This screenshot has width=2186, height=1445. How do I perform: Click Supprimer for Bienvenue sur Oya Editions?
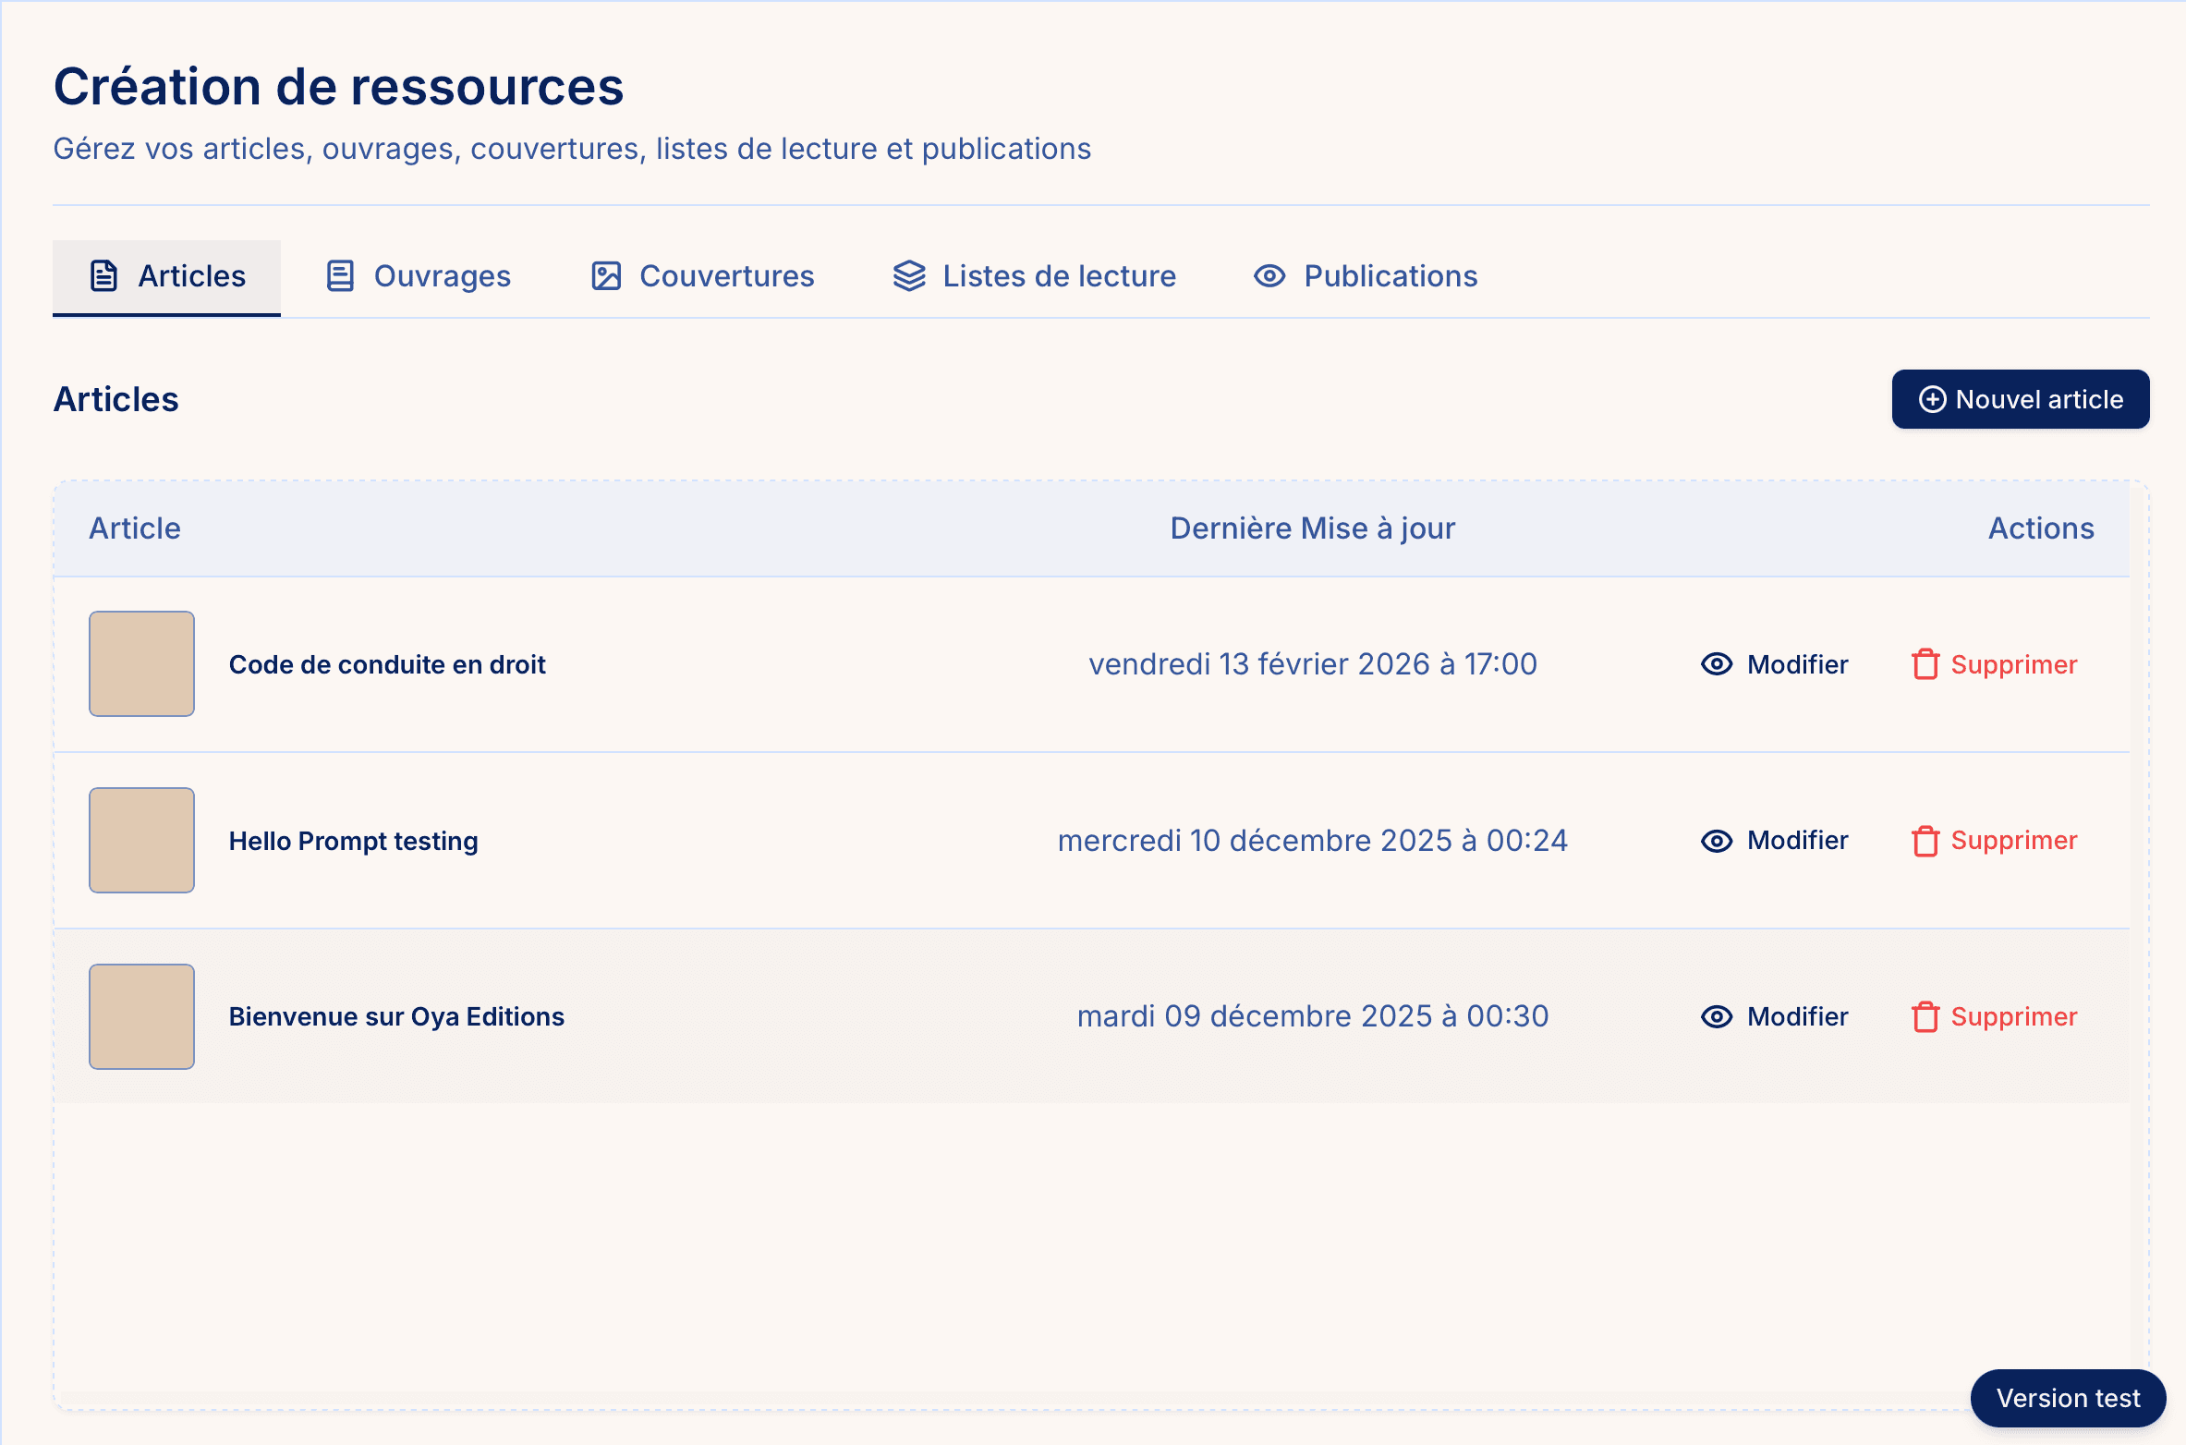click(2013, 1016)
